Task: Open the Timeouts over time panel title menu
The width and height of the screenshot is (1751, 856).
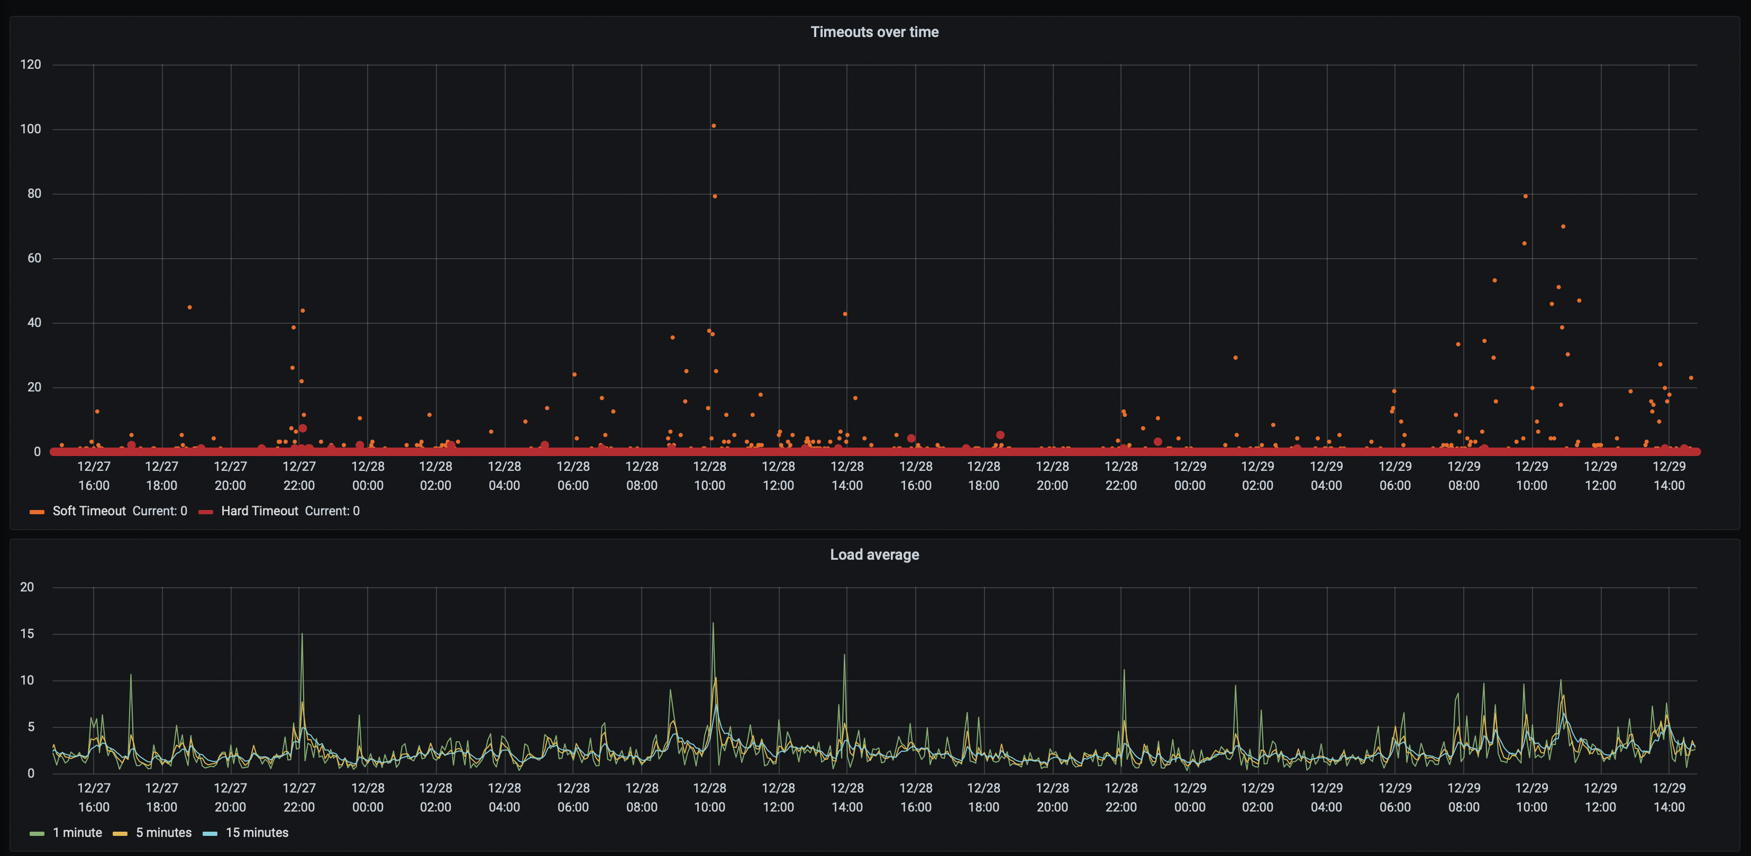Action: [x=874, y=32]
